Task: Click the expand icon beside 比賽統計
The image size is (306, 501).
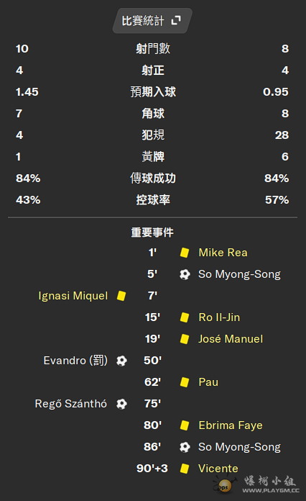Action: pyautogui.click(x=176, y=21)
